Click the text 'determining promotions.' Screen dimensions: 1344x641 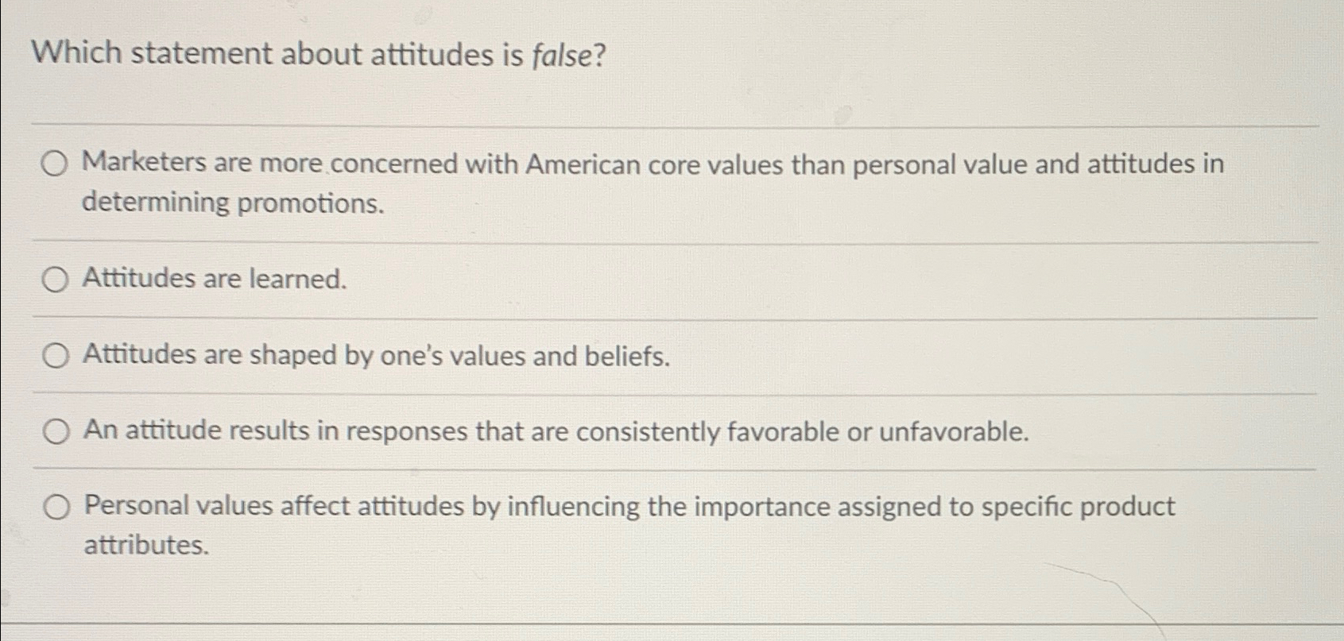tap(232, 203)
